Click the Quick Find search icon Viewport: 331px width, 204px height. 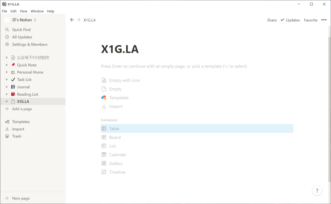pos(7,30)
